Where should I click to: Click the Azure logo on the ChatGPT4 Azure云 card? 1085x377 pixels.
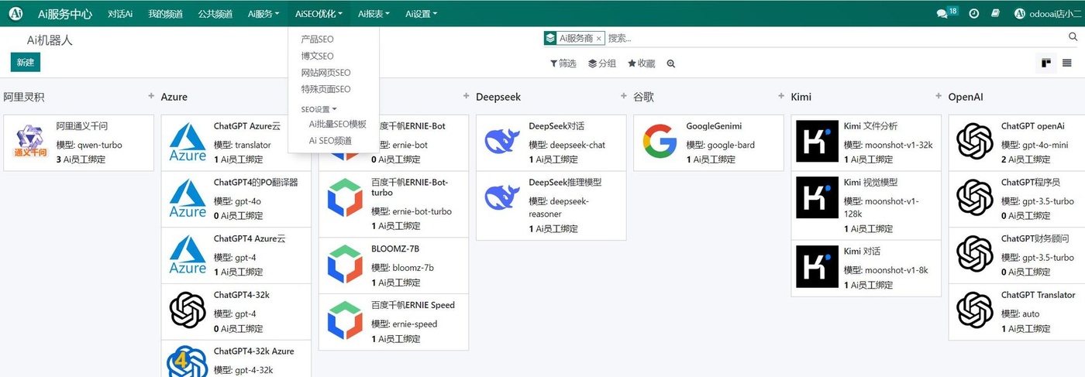click(188, 255)
